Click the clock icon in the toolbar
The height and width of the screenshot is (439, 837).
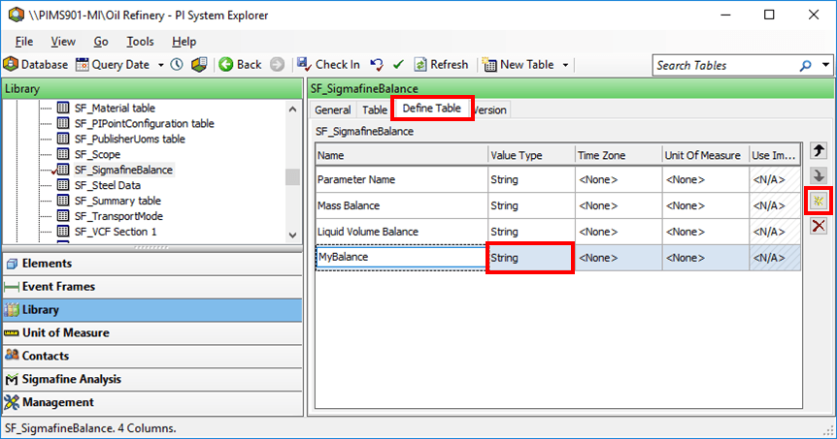[x=177, y=65]
